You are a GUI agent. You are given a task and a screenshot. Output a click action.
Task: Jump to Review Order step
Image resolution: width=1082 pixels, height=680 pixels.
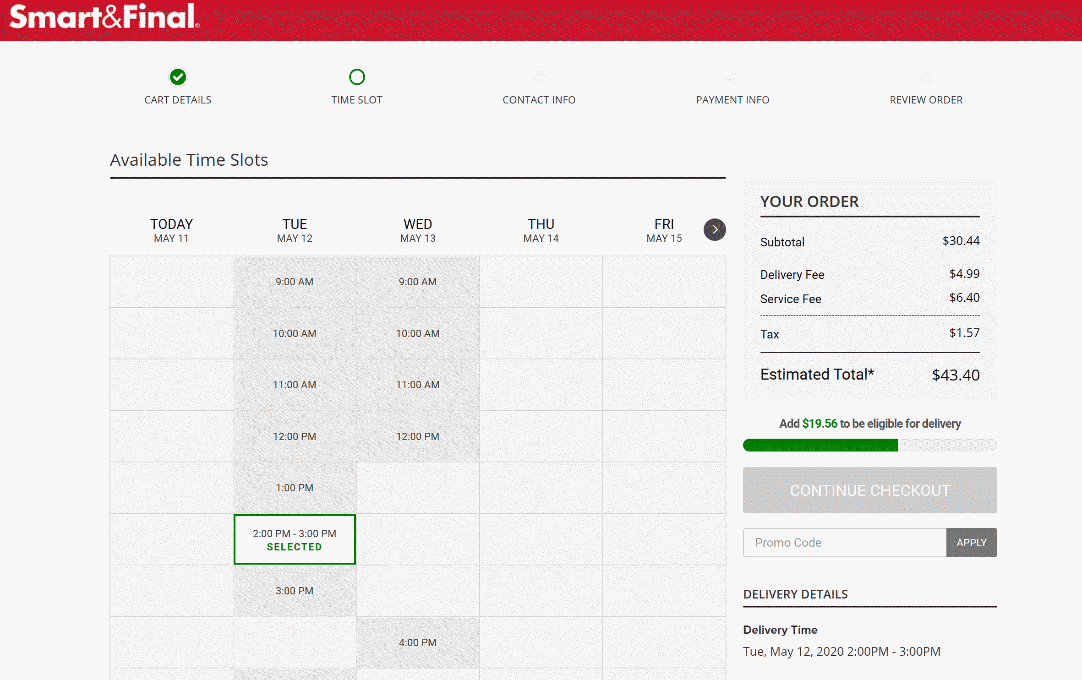[926, 100]
